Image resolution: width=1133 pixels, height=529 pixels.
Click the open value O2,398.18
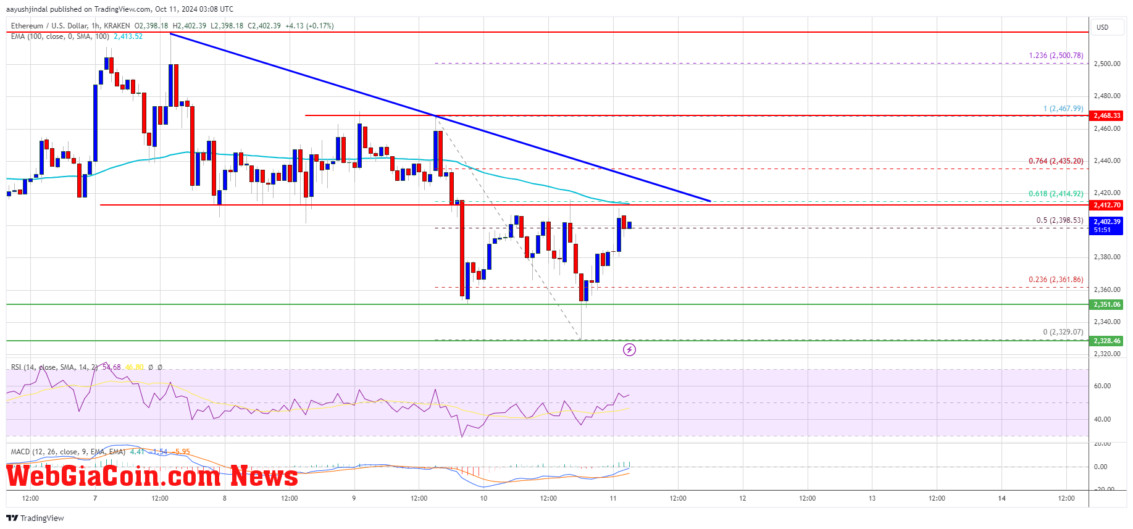(151, 26)
